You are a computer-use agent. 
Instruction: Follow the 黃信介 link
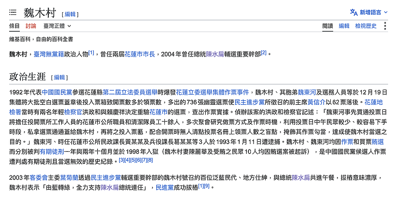click(316, 102)
